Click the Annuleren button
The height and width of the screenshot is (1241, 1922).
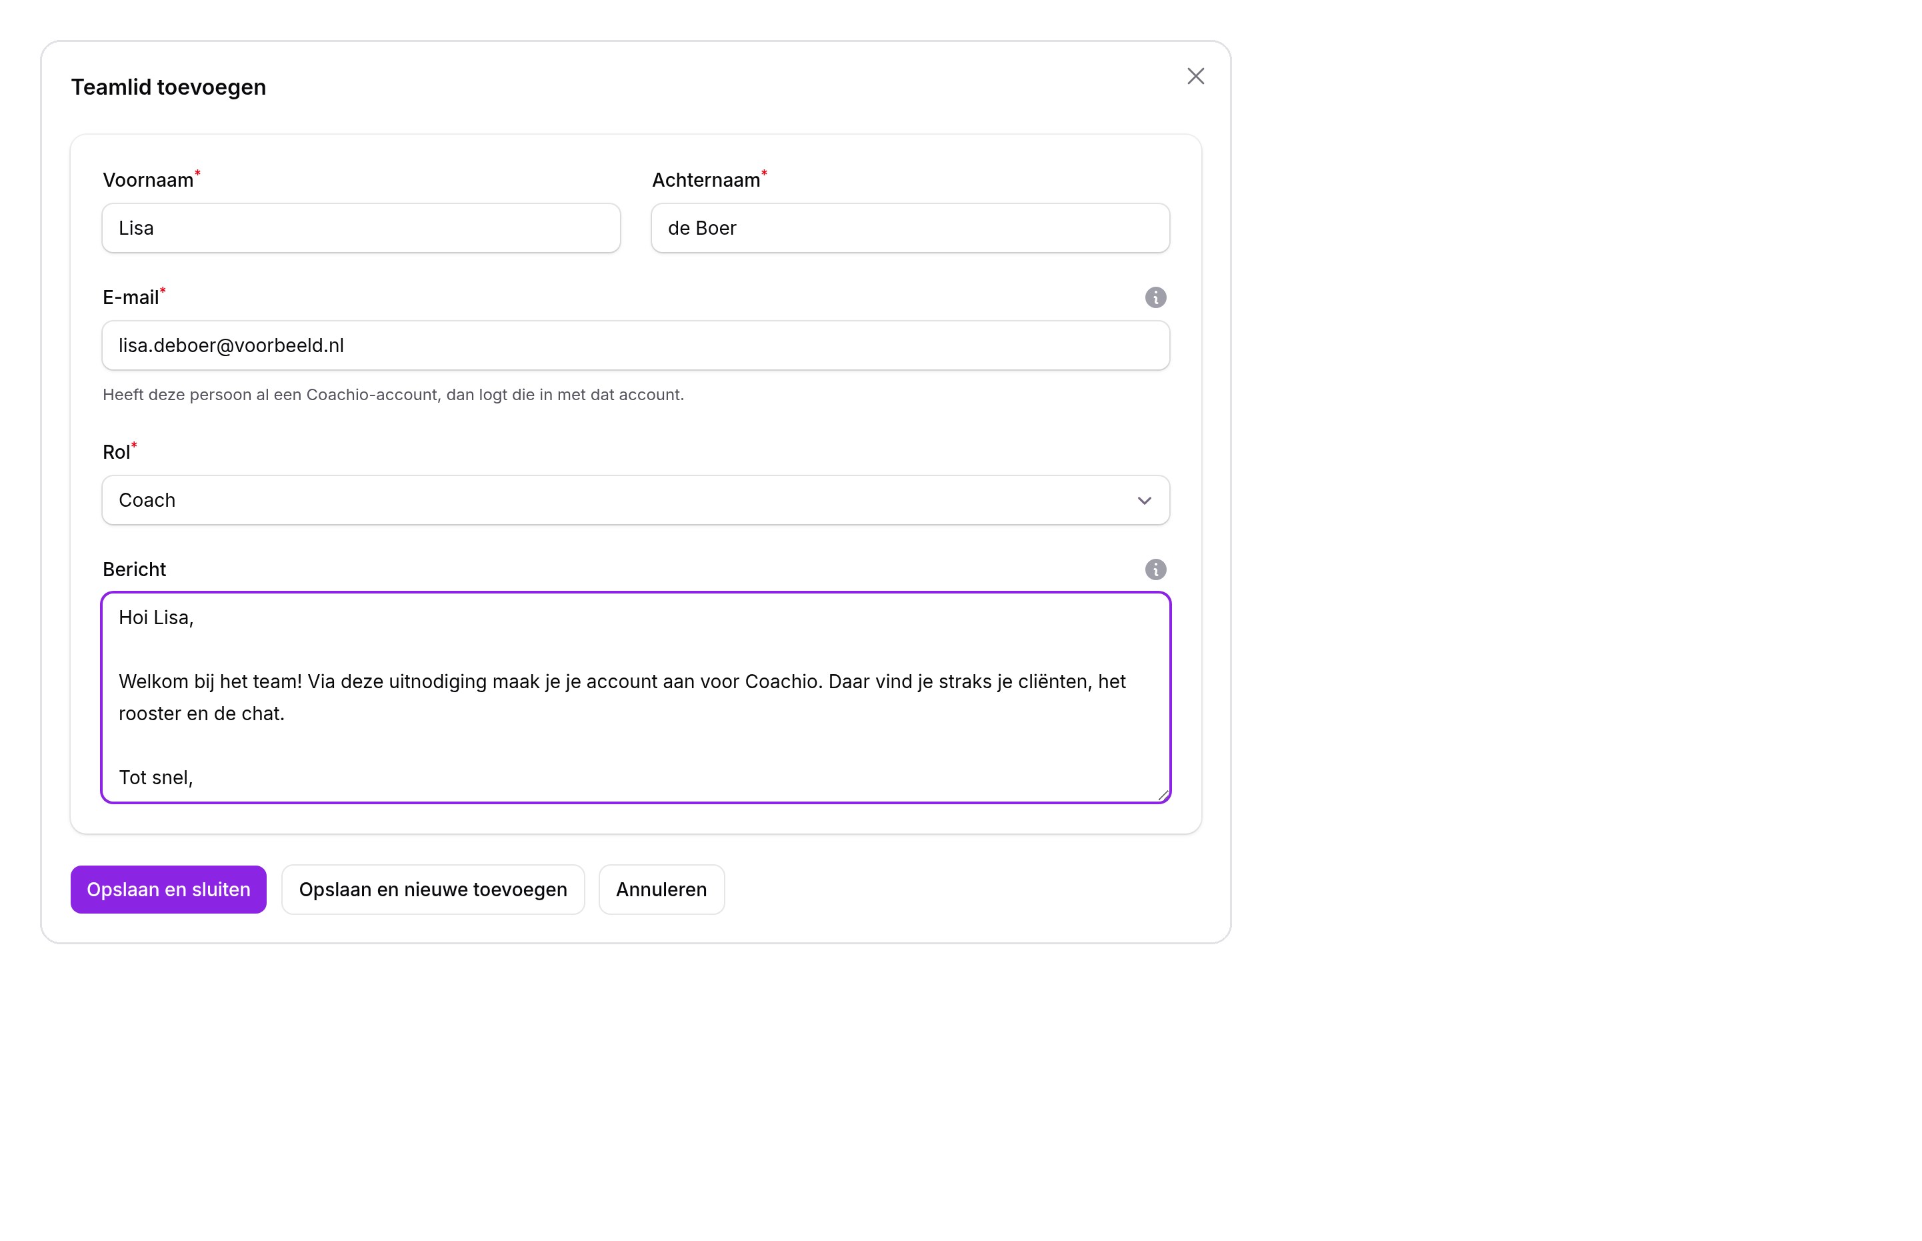click(x=661, y=890)
